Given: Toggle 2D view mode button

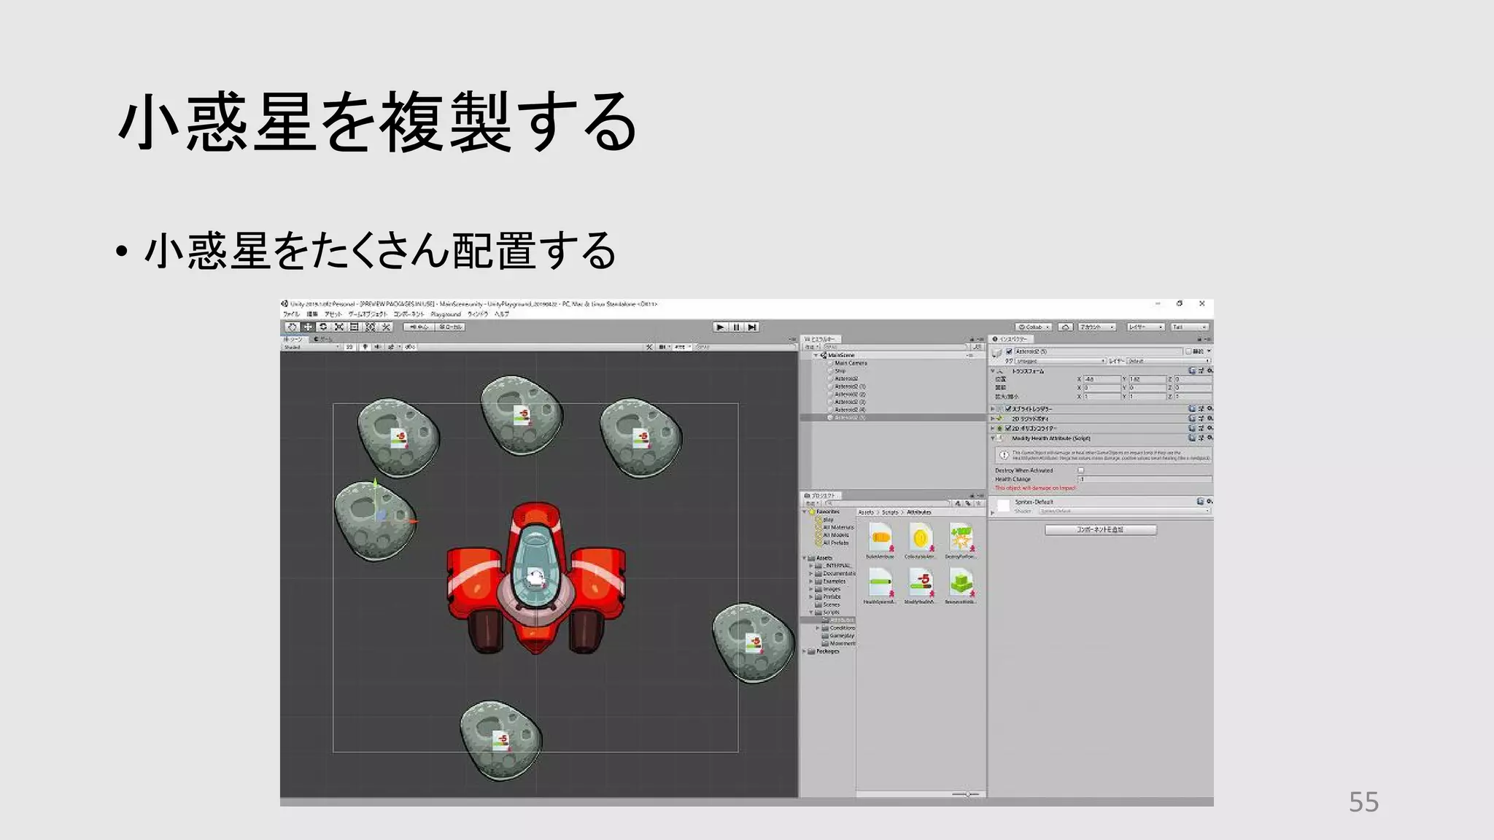Looking at the screenshot, I should tap(349, 347).
